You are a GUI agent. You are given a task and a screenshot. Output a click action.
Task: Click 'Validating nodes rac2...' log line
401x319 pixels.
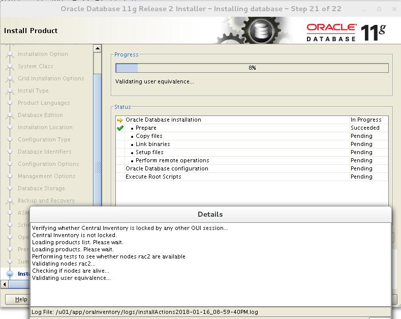64,264
